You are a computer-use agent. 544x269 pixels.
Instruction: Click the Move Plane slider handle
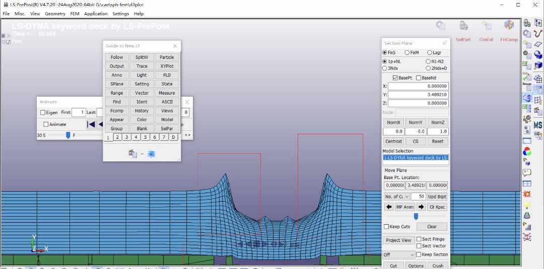click(416, 216)
